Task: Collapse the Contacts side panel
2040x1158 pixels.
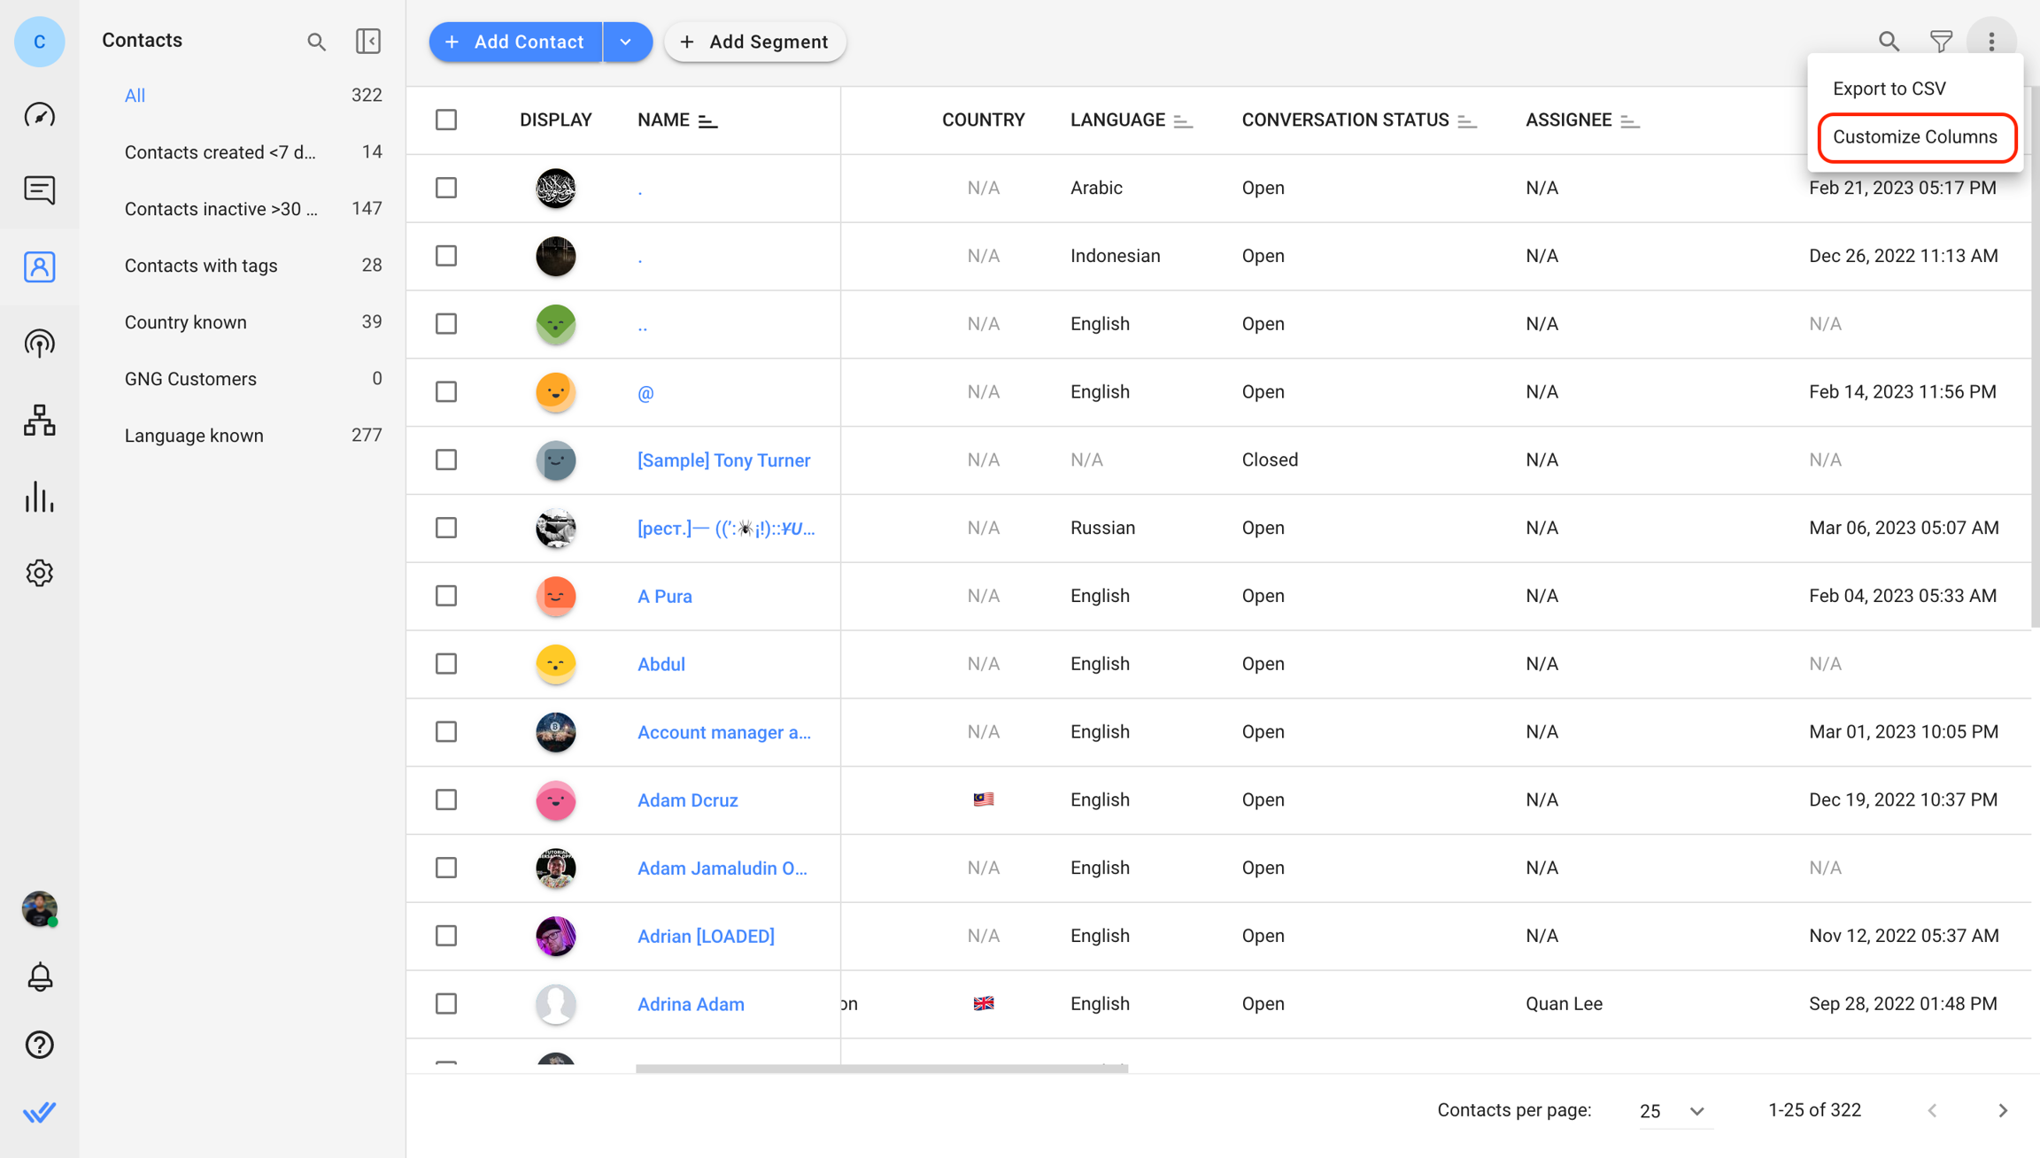Action: 367,42
